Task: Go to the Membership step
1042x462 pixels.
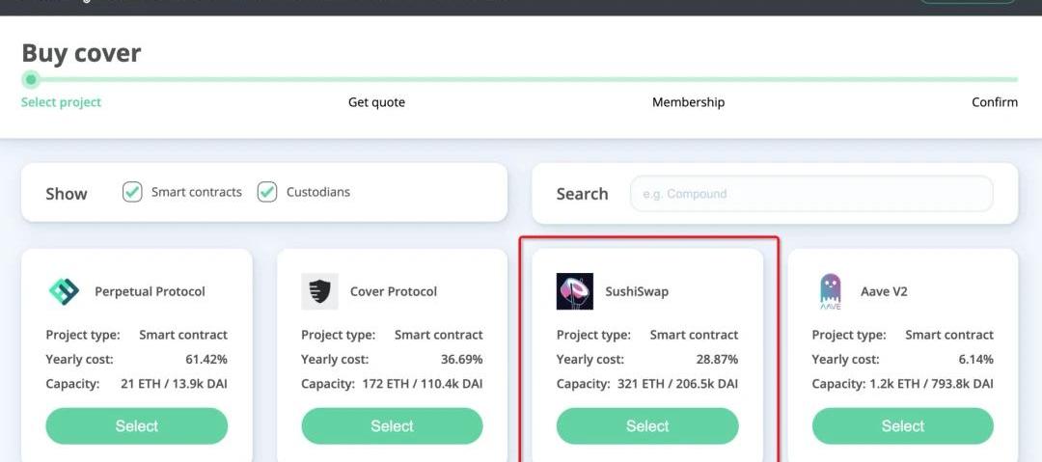Action: [x=688, y=102]
